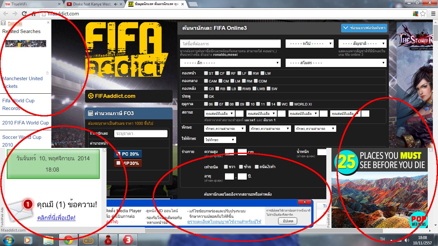
Task: Expand the ลีก league dropdown
Action: click(230, 63)
